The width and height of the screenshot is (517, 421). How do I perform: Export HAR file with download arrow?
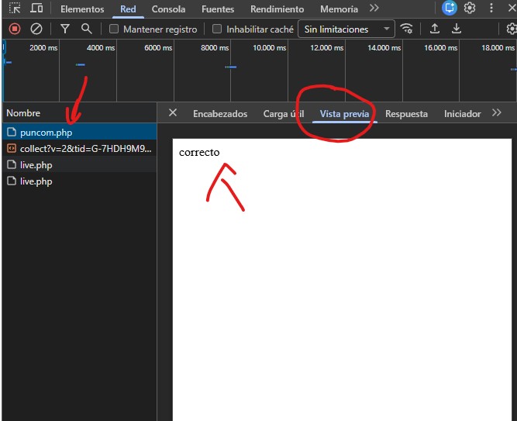coord(457,29)
